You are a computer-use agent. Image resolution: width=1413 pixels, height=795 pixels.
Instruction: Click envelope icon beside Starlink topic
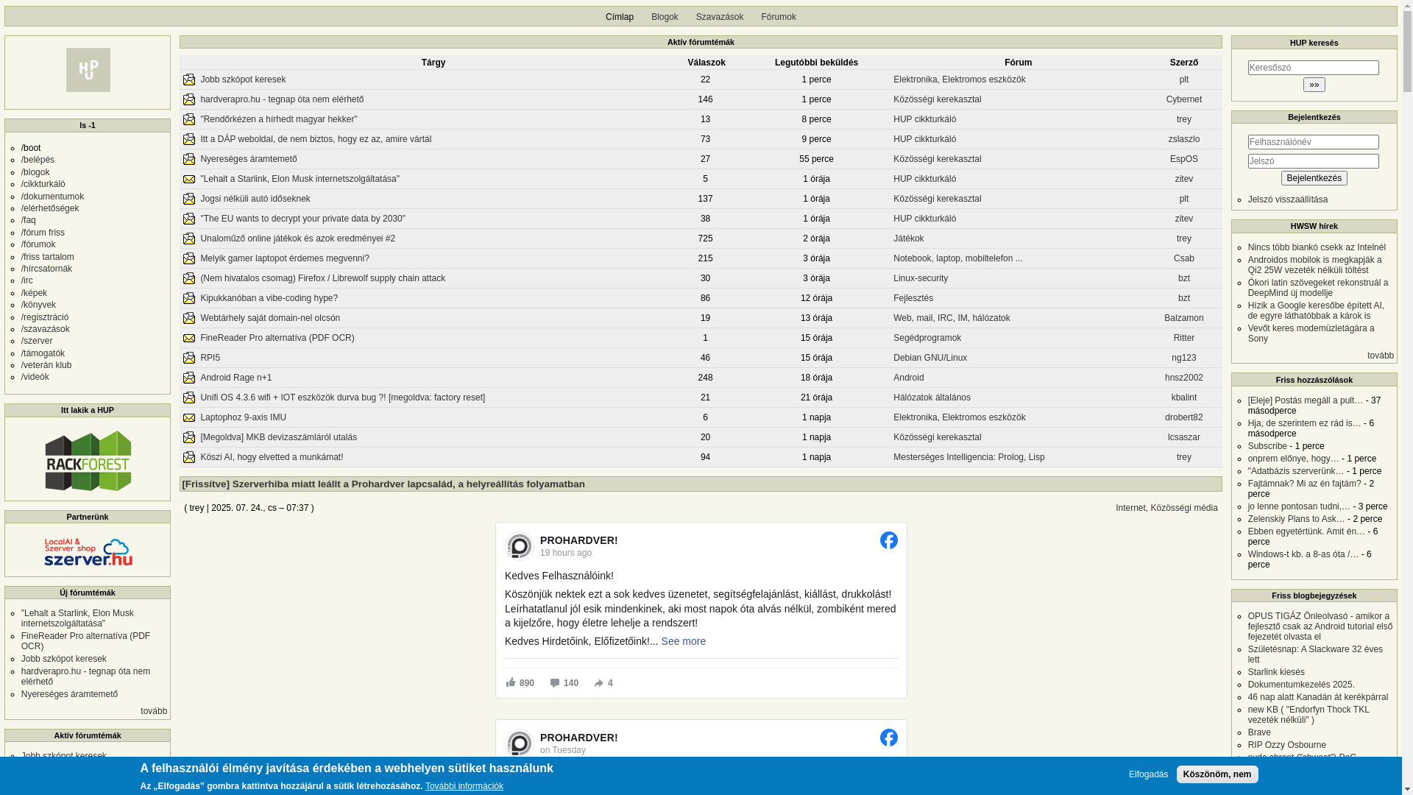[189, 179]
